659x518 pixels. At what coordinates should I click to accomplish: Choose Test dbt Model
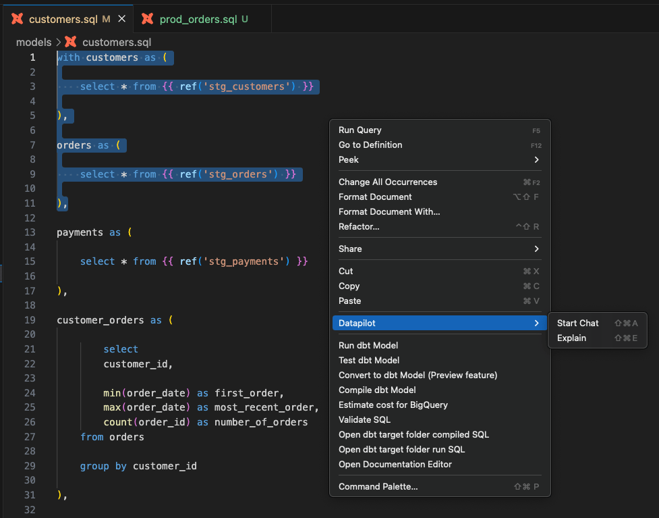[440, 360]
